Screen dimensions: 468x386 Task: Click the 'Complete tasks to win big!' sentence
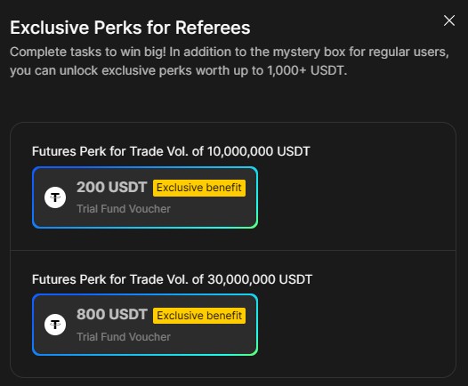pos(88,52)
